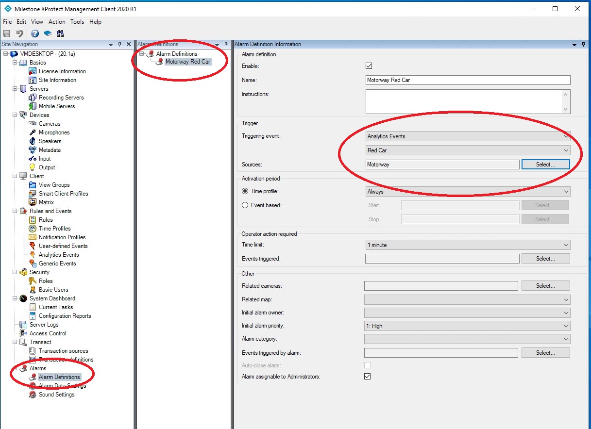Click Select button for Related cameras
The width and height of the screenshot is (591, 429).
point(545,286)
